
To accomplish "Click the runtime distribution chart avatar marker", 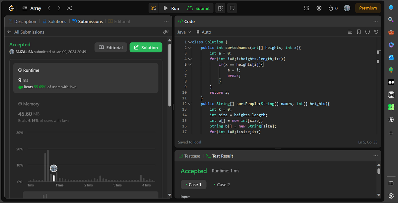I will pyautogui.click(x=54, y=168).
